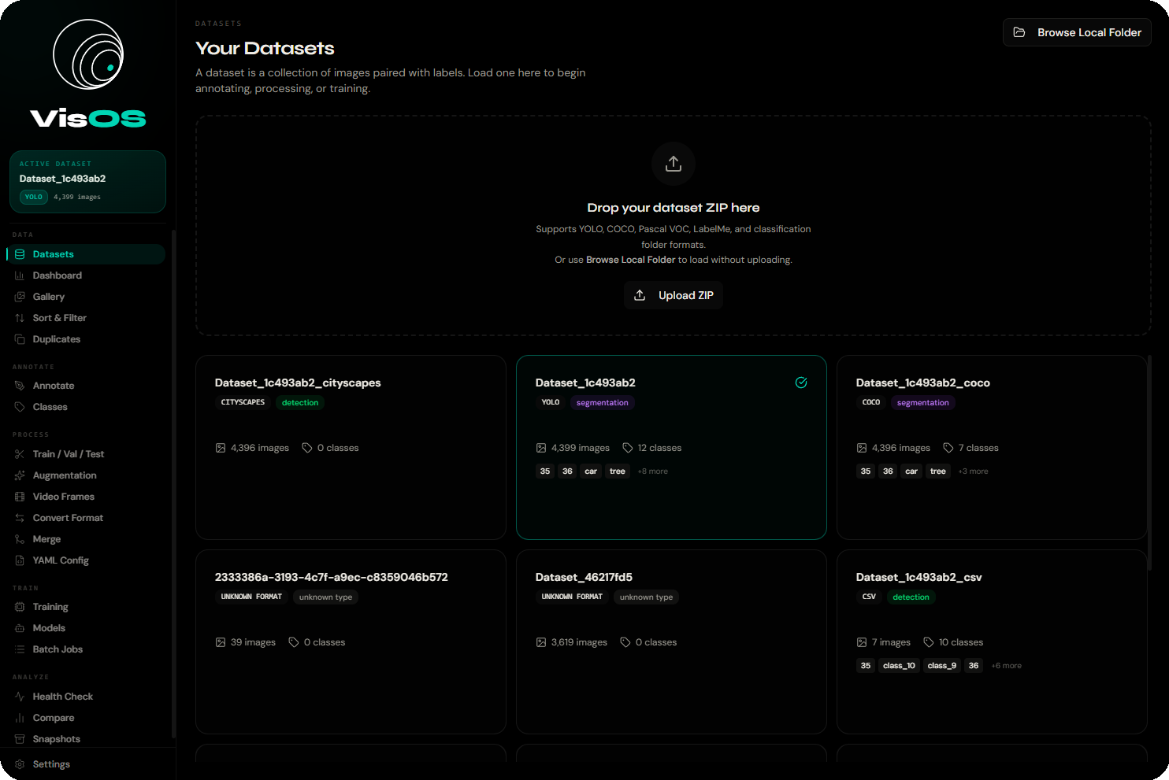Show '+6 more' classes on Dataset_1c493ab2_csv

pos(1006,665)
